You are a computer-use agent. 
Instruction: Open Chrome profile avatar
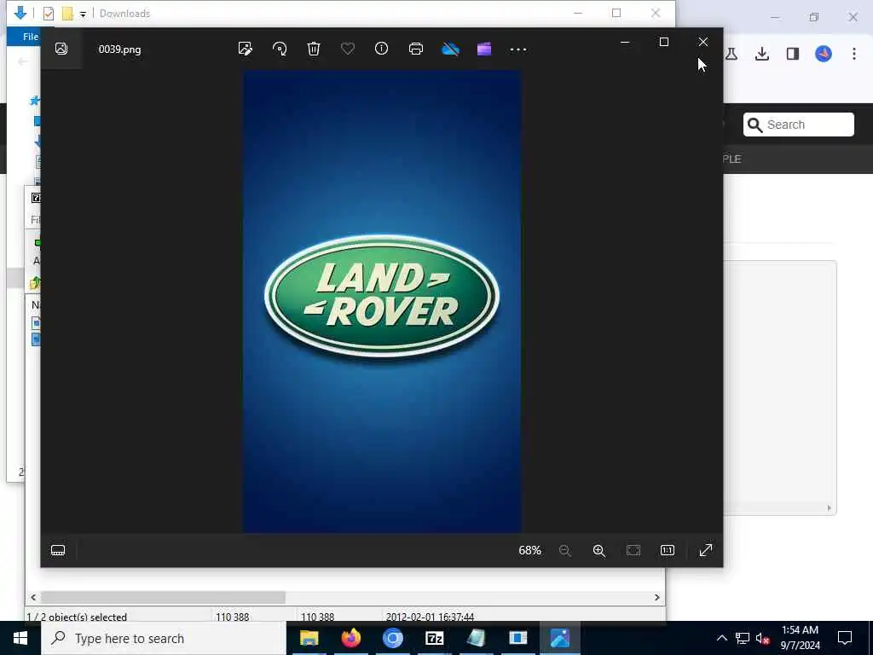tap(824, 54)
